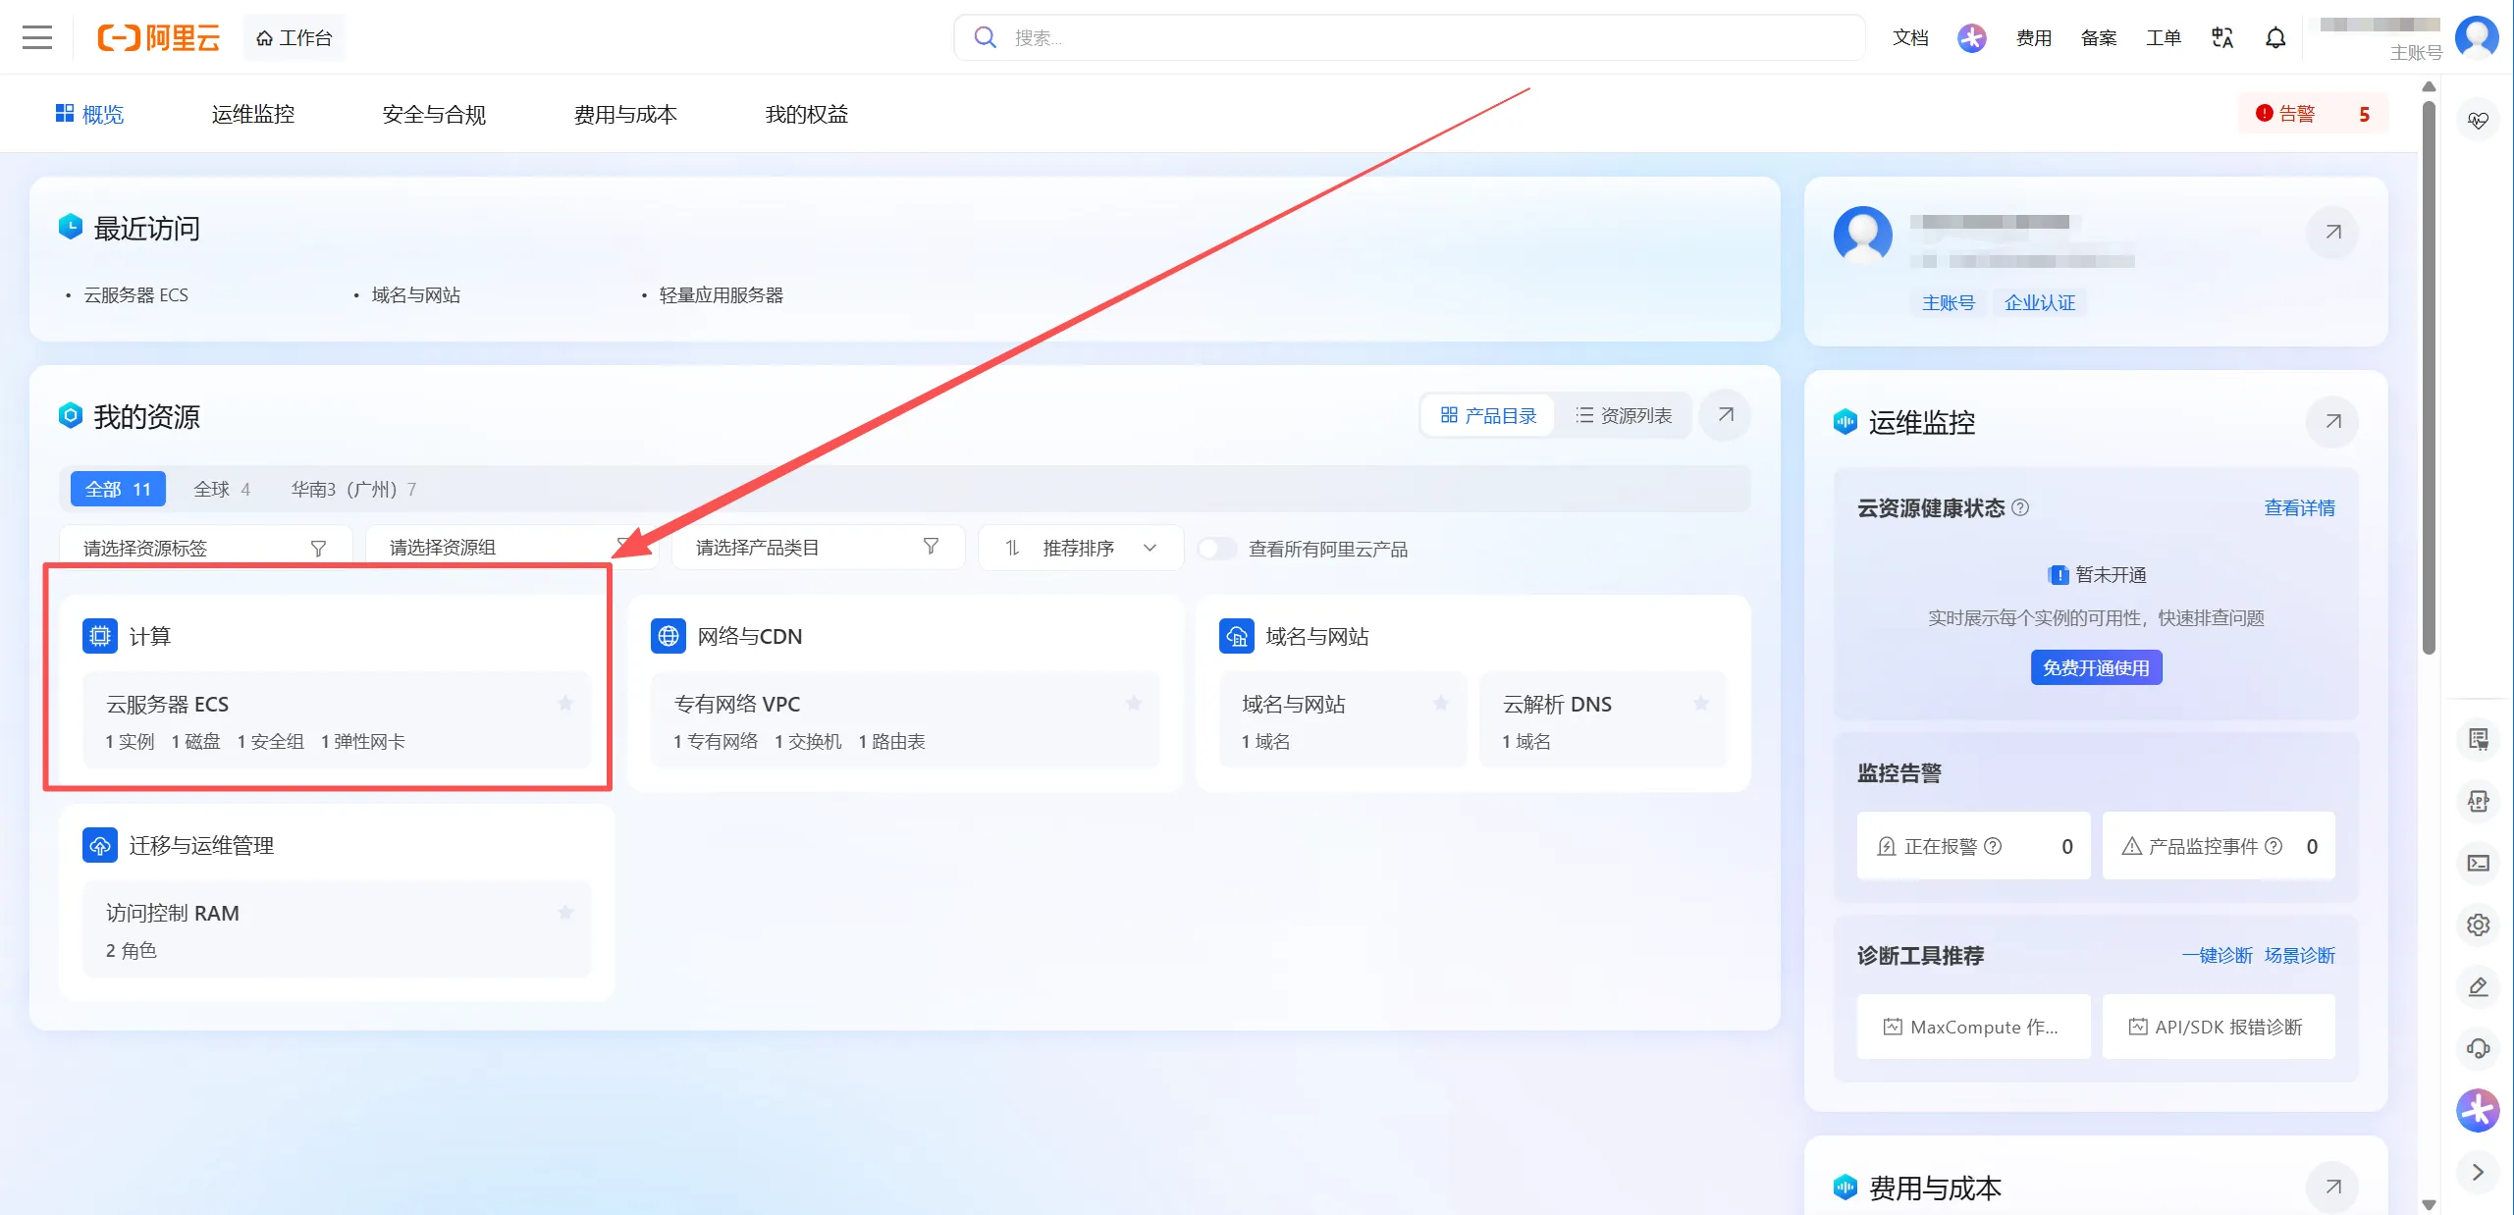
Task: Open recent 域名与网站 link
Action: tap(416, 294)
